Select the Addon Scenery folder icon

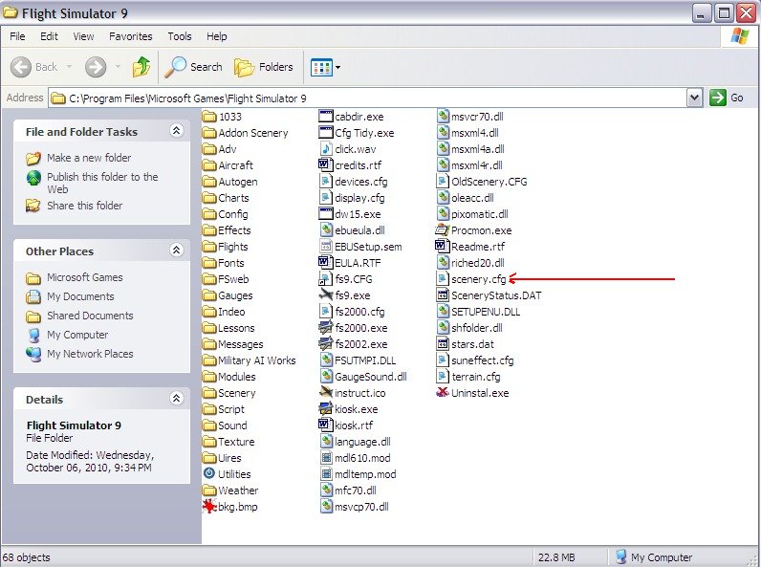(x=209, y=133)
